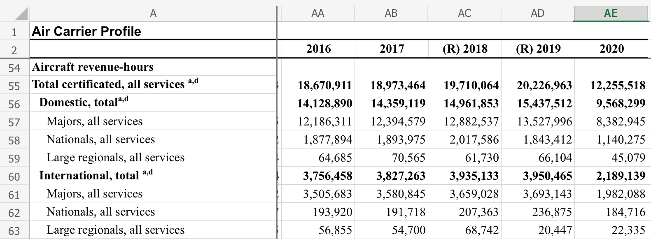Click Majors, all services in row 57
This screenshot has width=651, height=239.
153,121
